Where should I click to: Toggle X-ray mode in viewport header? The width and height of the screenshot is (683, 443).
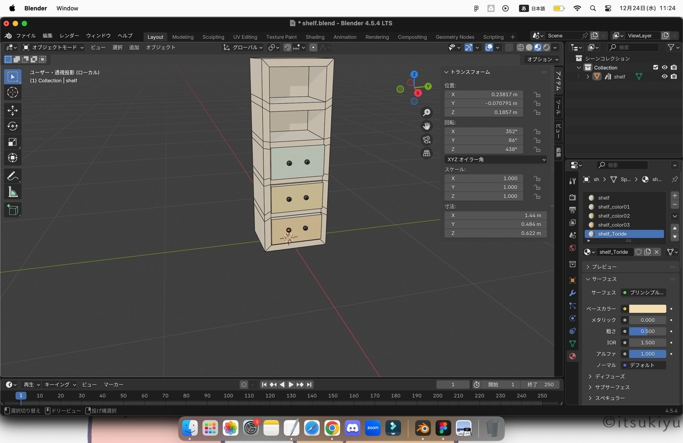(x=509, y=48)
